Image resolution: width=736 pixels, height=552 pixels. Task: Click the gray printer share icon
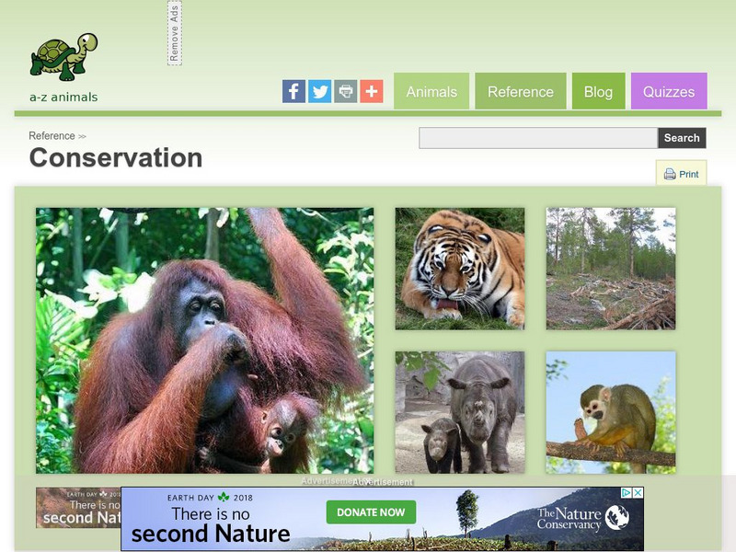tap(346, 91)
